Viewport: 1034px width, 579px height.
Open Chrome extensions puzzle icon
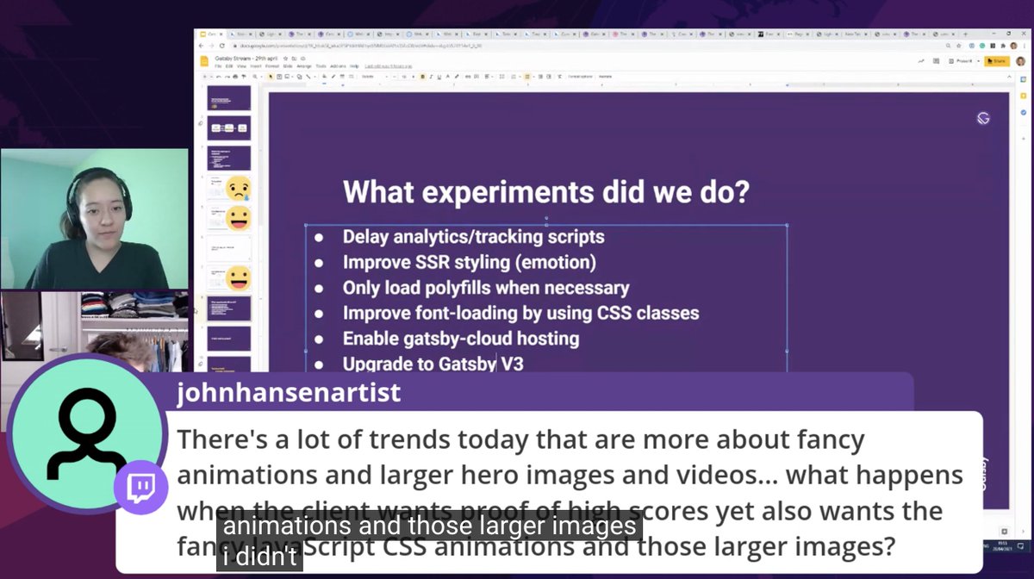click(x=1003, y=46)
